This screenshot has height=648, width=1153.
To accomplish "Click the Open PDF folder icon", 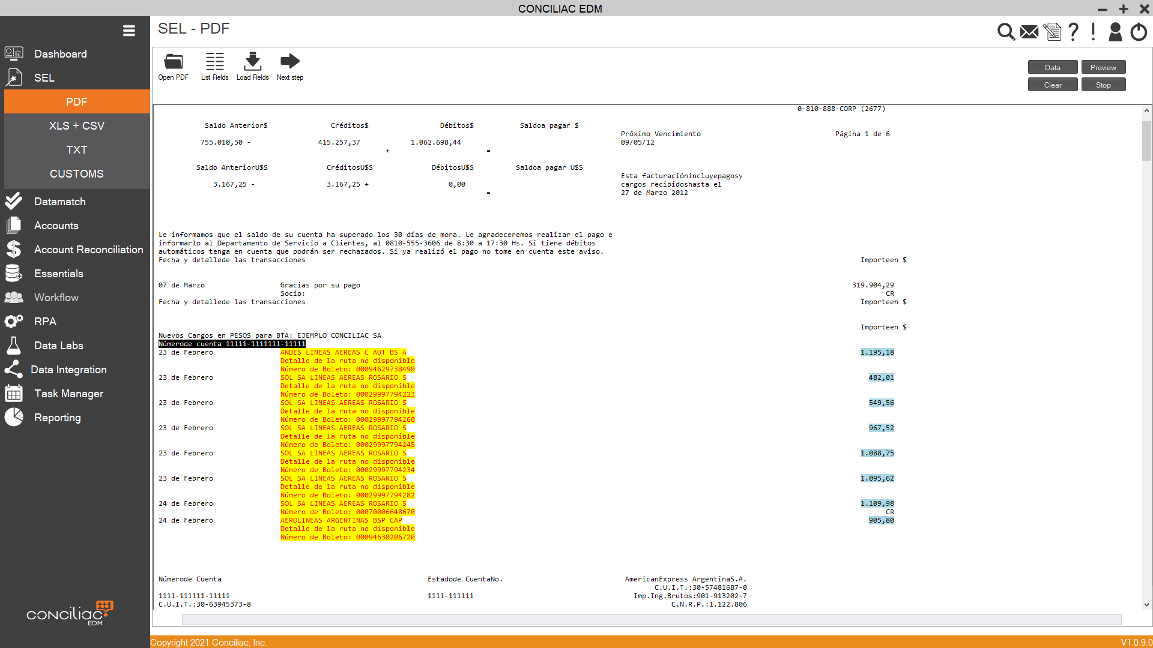I will point(174,61).
